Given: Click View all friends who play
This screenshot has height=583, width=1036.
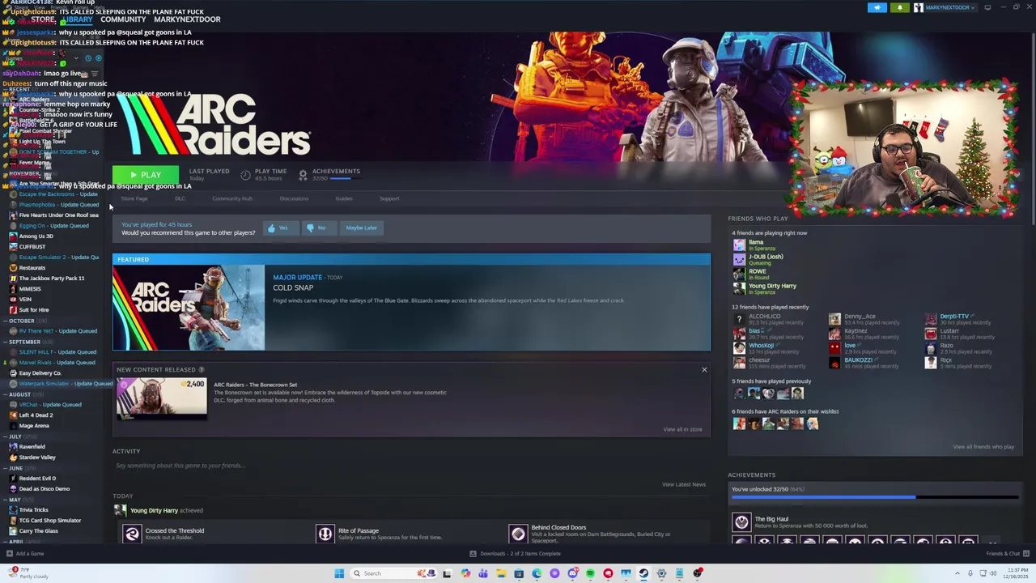Looking at the screenshot, I should coord(983,447).
